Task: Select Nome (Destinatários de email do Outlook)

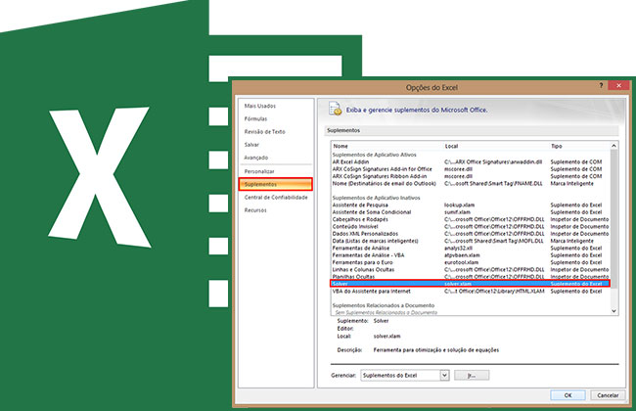Action: (x=471, y=184)
